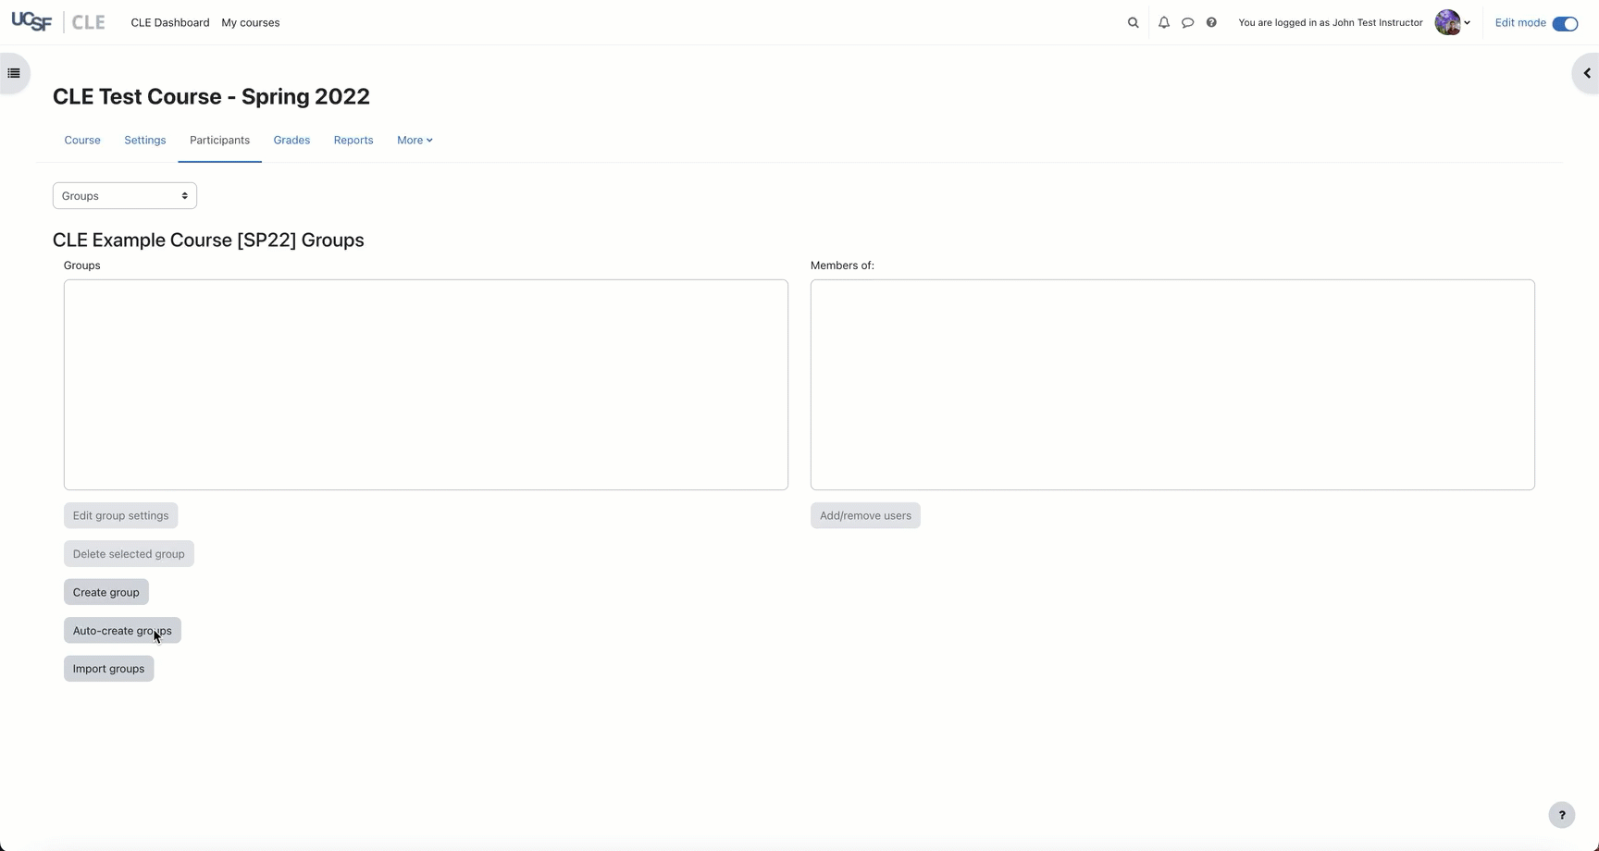Open notifications bell icon

(x=1164, y=22)
